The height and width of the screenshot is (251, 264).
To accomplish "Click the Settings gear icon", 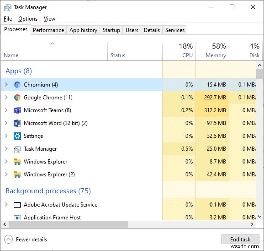I will [17, 136].
